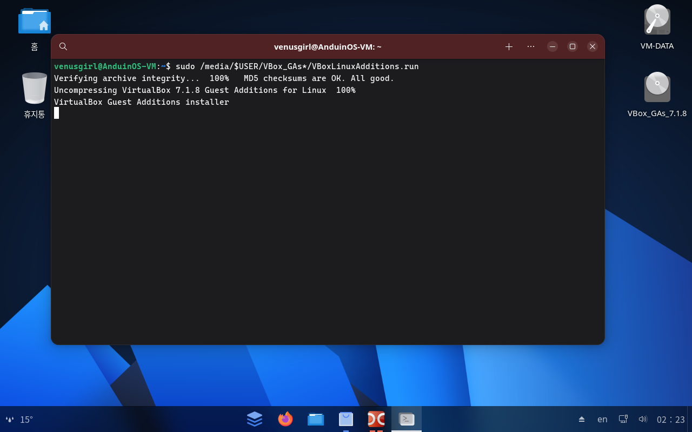Viewport: 692px width, 432px height.
Task: Click the show desktop strip at taskbar edge
Action: click(x=689, y=419)
